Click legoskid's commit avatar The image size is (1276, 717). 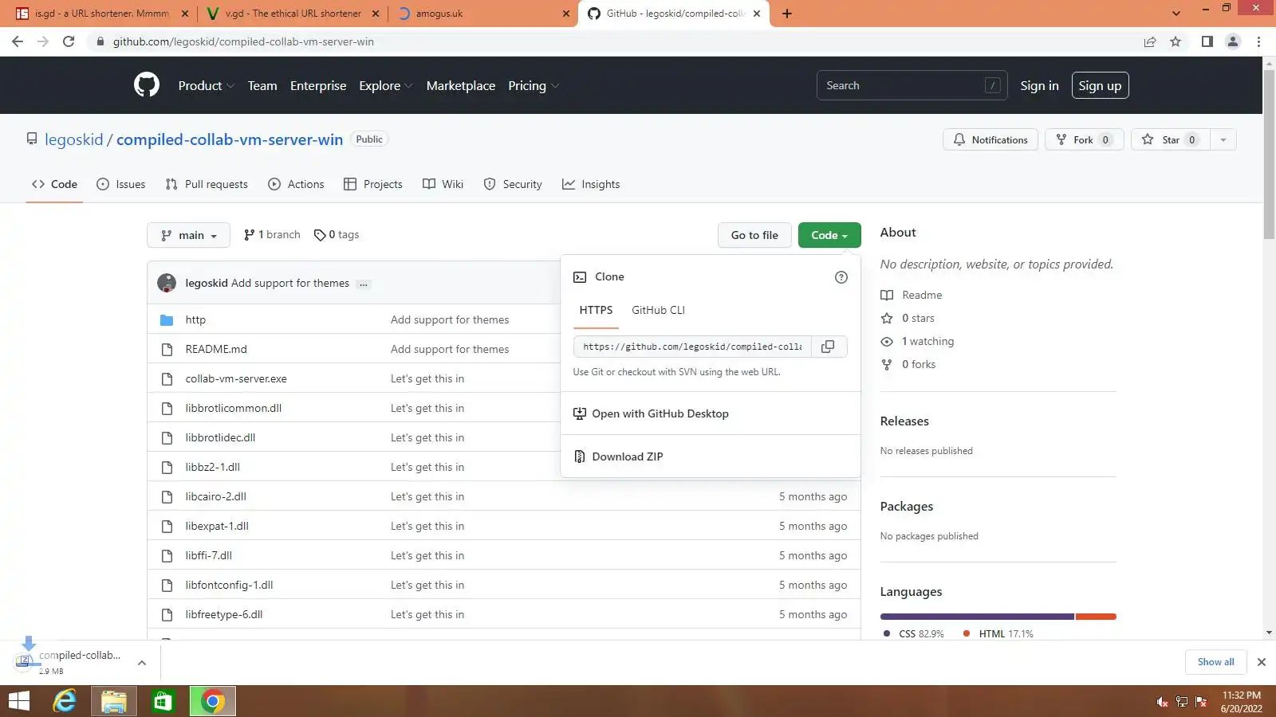167,283
